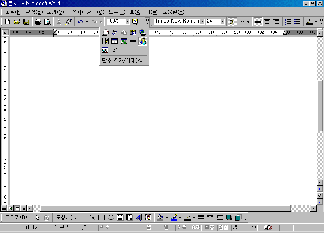Expand the fill color dropdown arrow
The height and width of the screenshot is (233, 324).
point(166,218)
